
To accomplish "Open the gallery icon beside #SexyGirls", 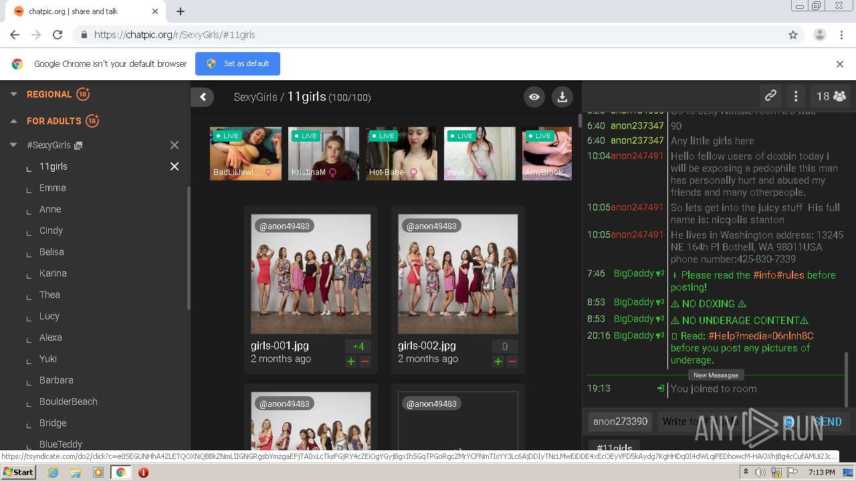I will tap(78, 145).
